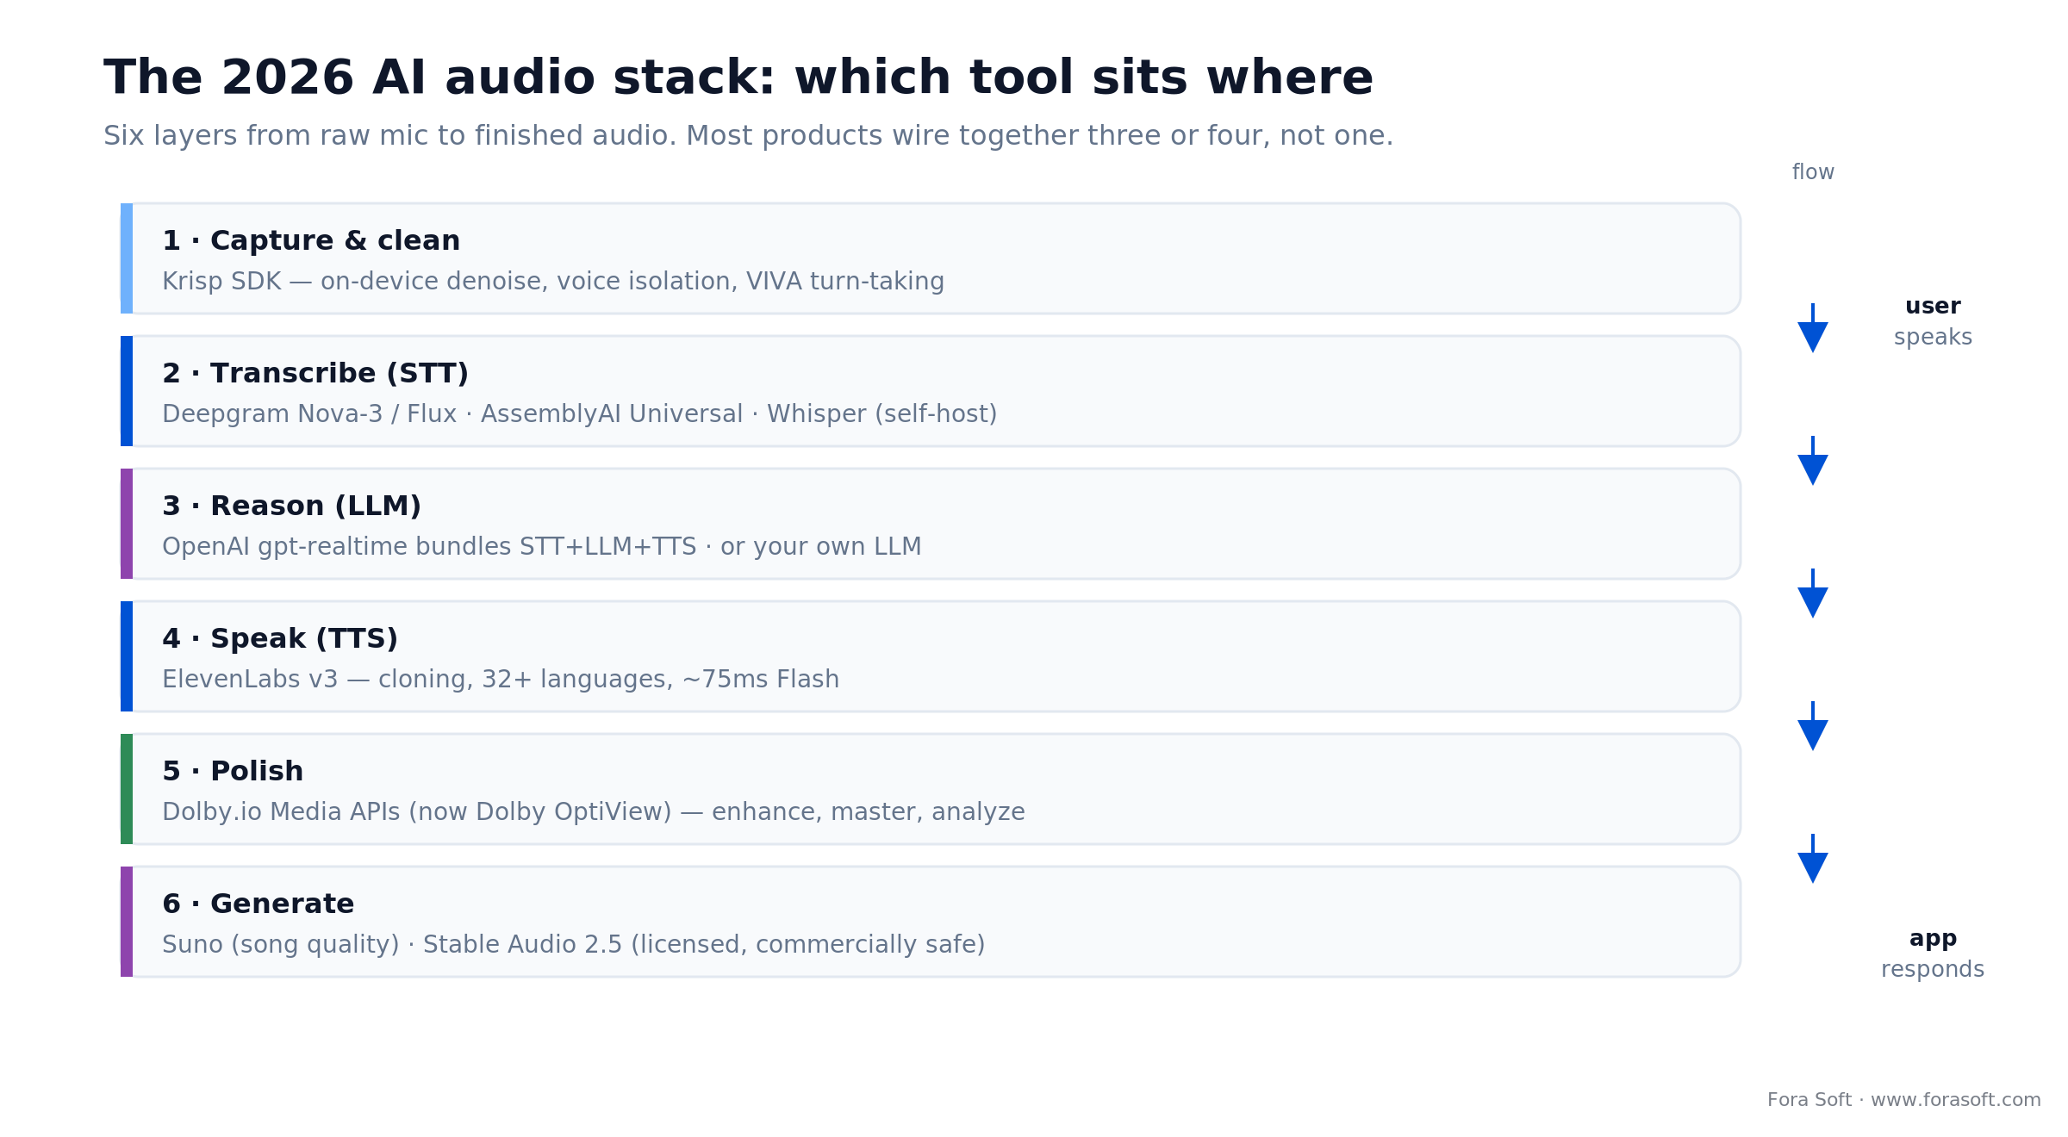2068x1137 pixels.
Task: Click the 'speaks' label under user
Action: pos(1933,338)
